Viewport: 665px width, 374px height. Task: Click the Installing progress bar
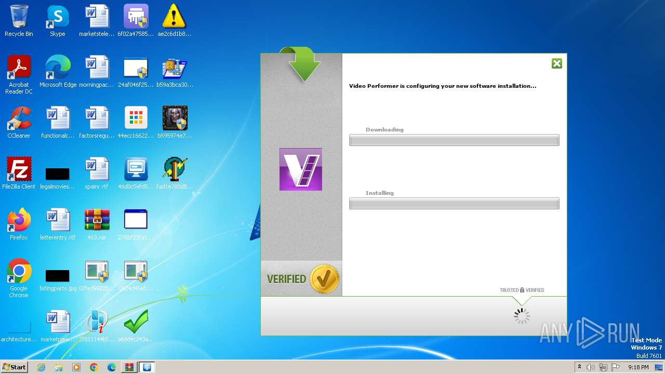(454, 204)
